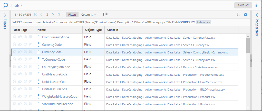Toggle the thumbs-up endorsement on the ToCurrencyCode row
This screenshot has width=262, height=111.
pos(20,60)
